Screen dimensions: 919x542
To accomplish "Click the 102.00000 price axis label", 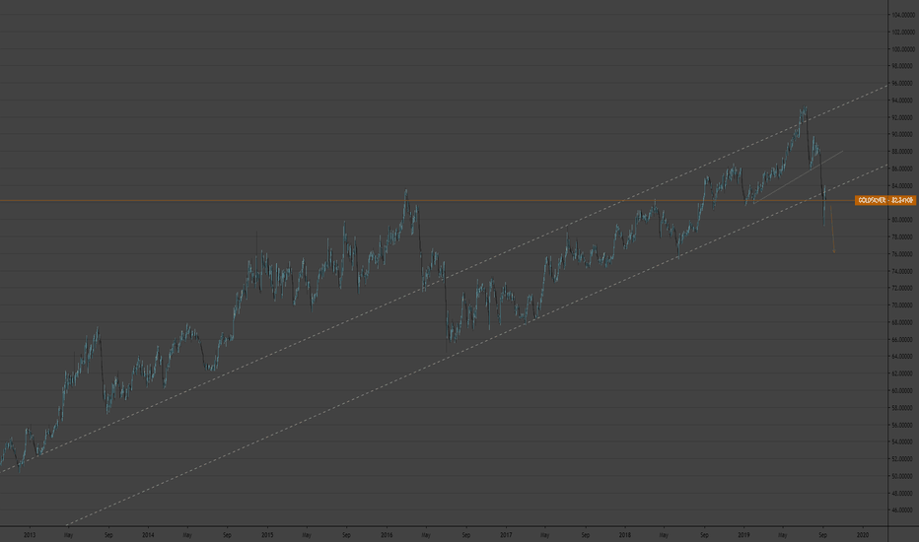I will pyautogui.click(x=903, y=33).
